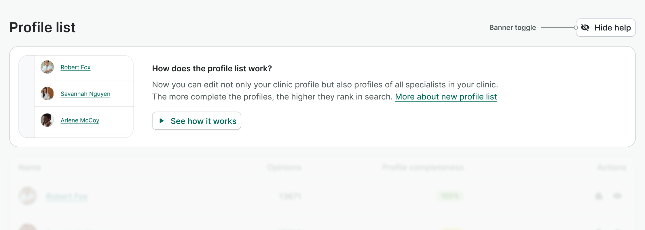Image resolution: width=645 pixels, height=230 pixels.
Task: Click Arlene McCoy's avatar photo
Action: pos(47,120)
